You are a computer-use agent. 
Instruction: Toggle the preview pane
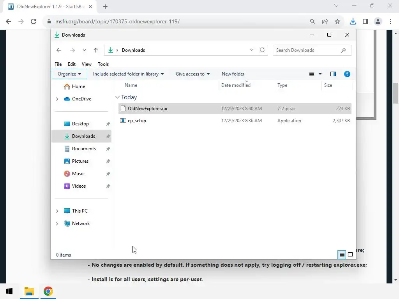tap(333, 74)
